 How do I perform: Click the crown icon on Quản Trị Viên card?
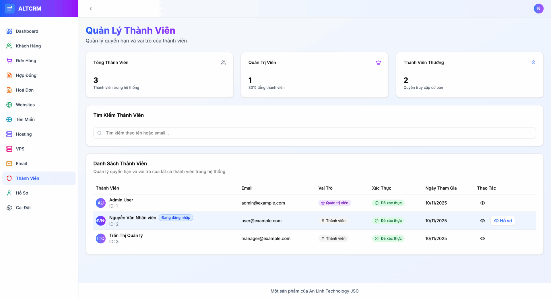click(x=378, y=62)
